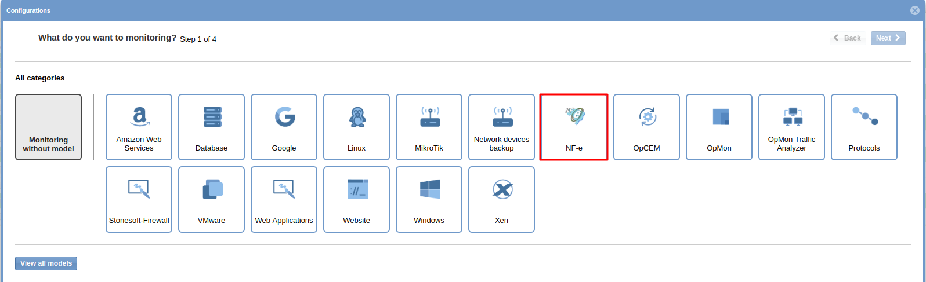The width and height of the screenshot is (926, 282).
Task: Select the Xen category tile
Action: pos(501,199)
